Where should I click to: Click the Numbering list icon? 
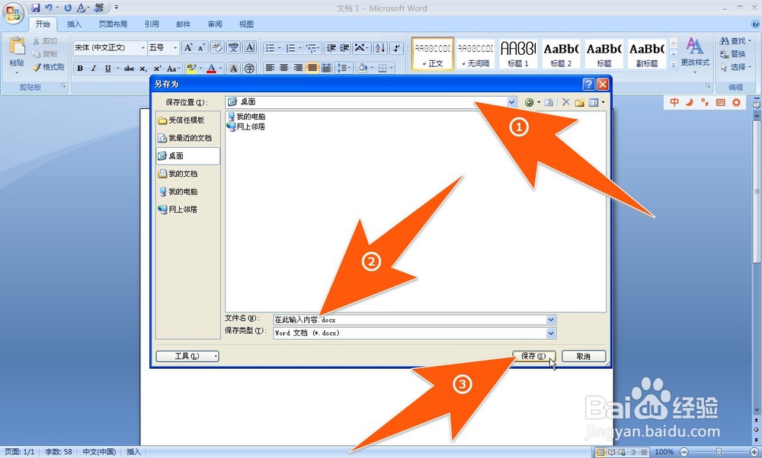[x=290, y=48]
